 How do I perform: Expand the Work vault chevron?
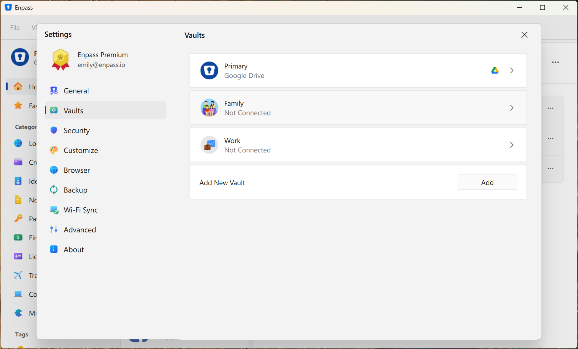coord(512,145)
